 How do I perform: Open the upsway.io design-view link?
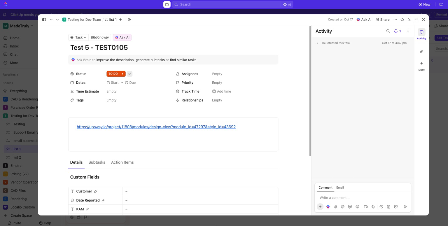tap(156, 127)
